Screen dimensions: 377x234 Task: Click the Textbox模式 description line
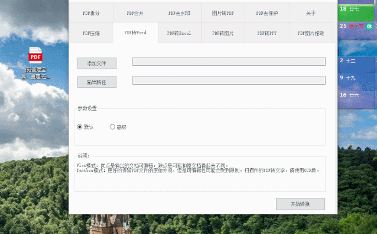click(197, 171)
